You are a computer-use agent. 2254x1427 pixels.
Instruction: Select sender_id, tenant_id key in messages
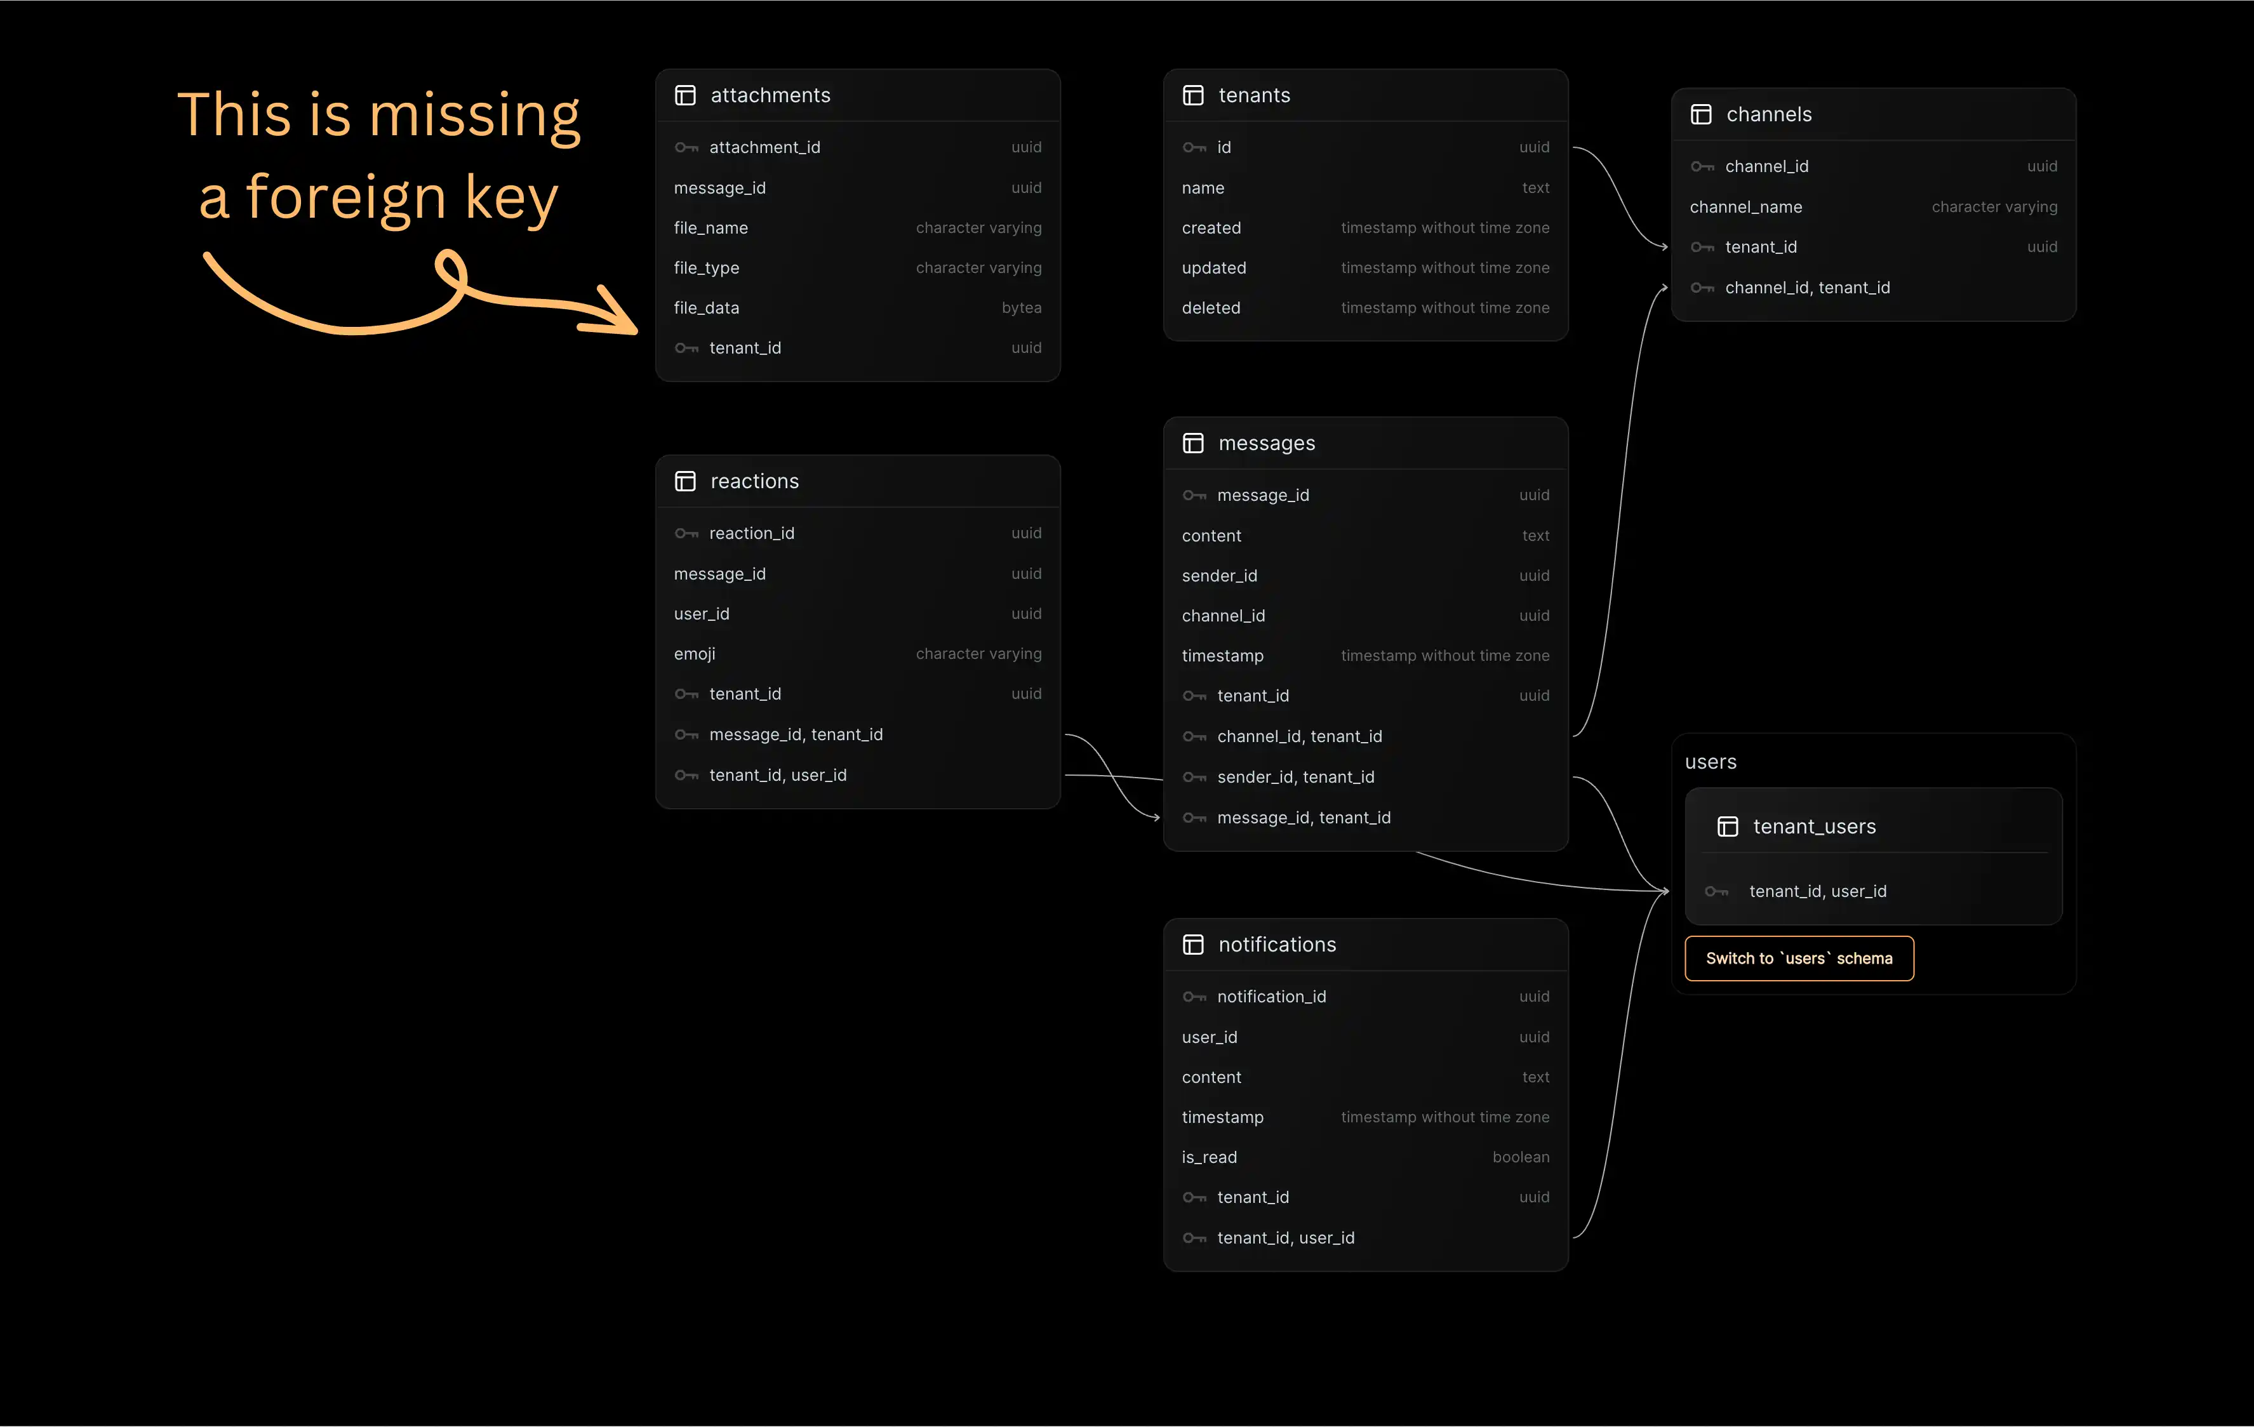click(1295, 777)
